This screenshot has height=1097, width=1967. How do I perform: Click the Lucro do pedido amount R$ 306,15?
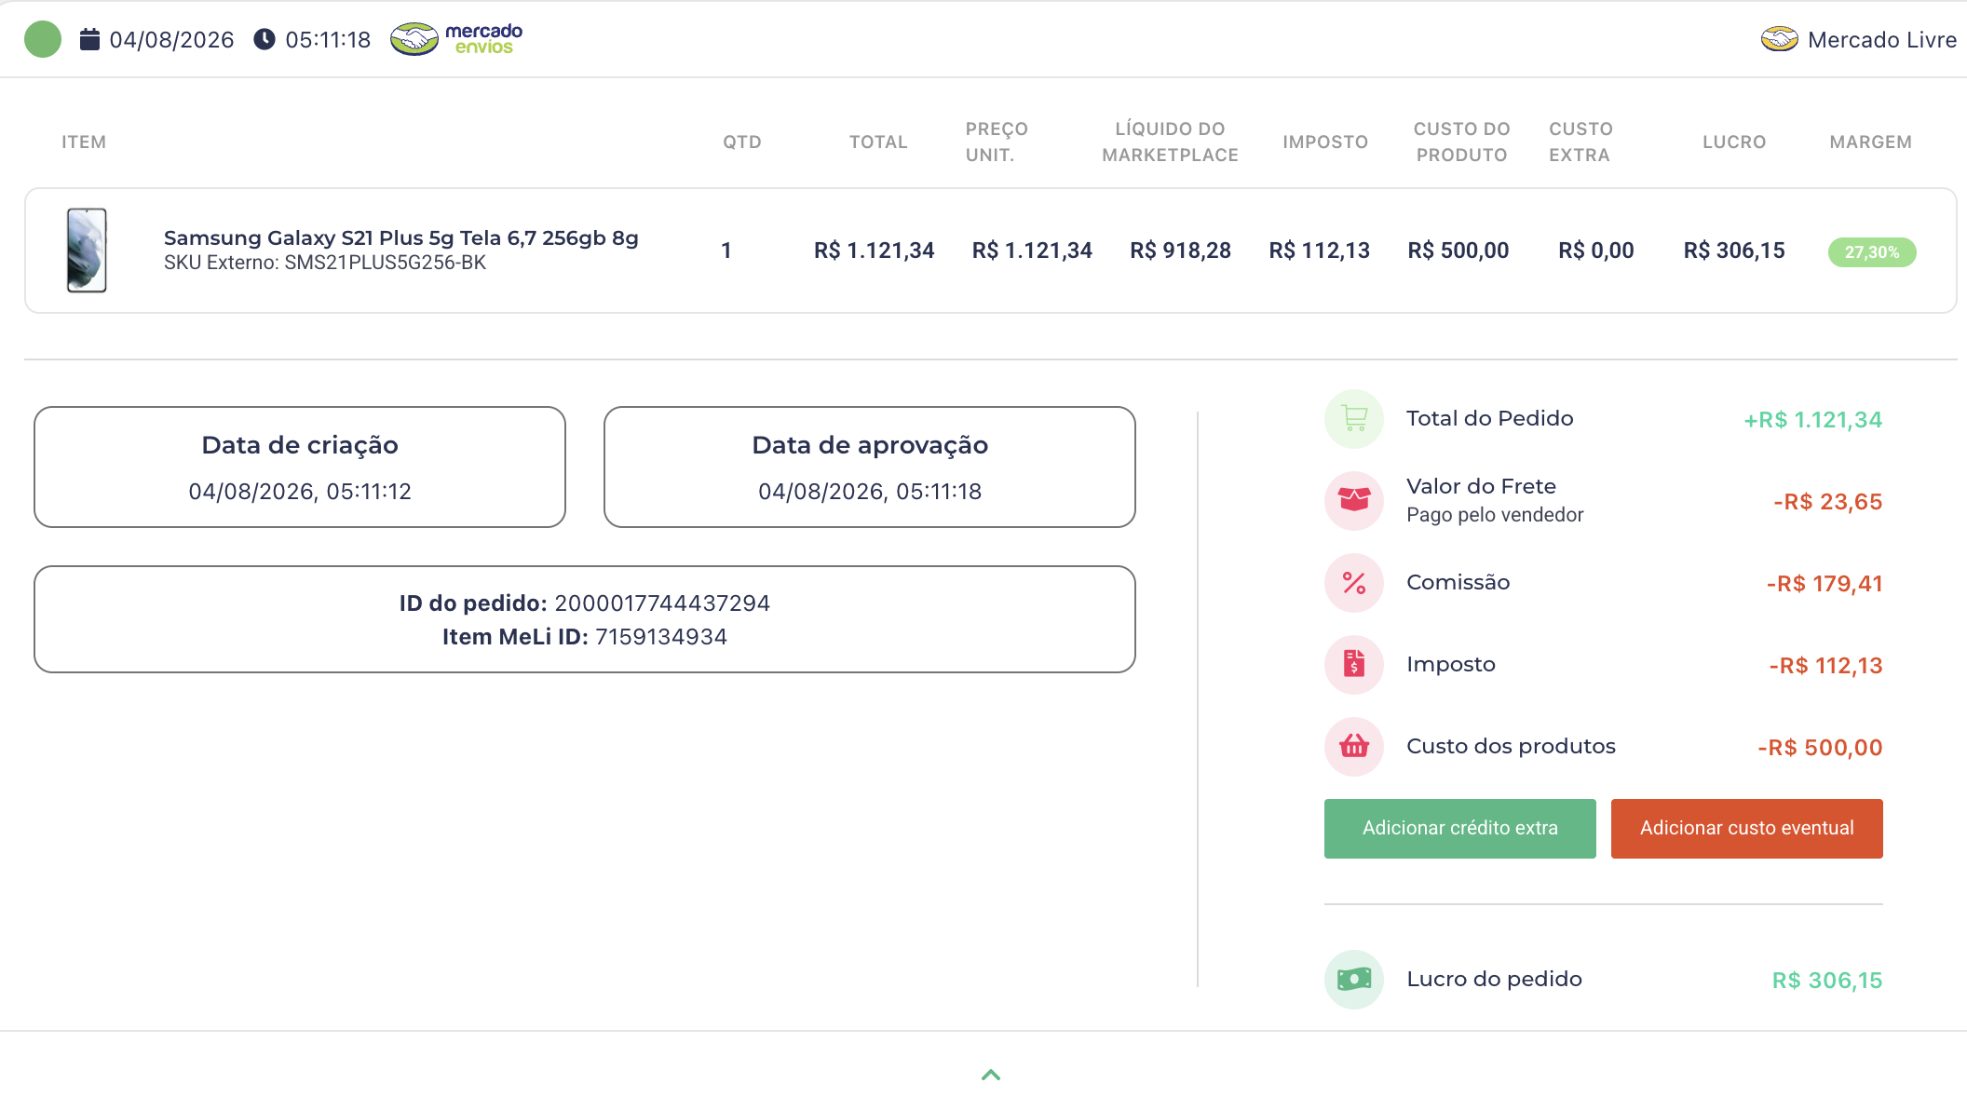[1827, 981]
